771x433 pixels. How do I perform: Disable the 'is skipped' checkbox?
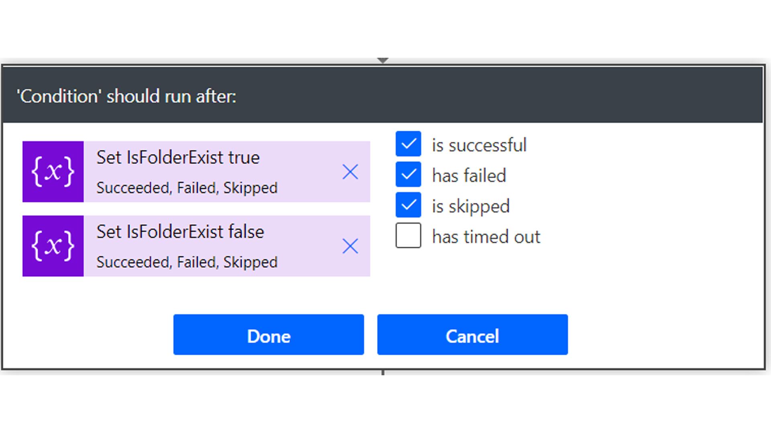tap(408, 205)
